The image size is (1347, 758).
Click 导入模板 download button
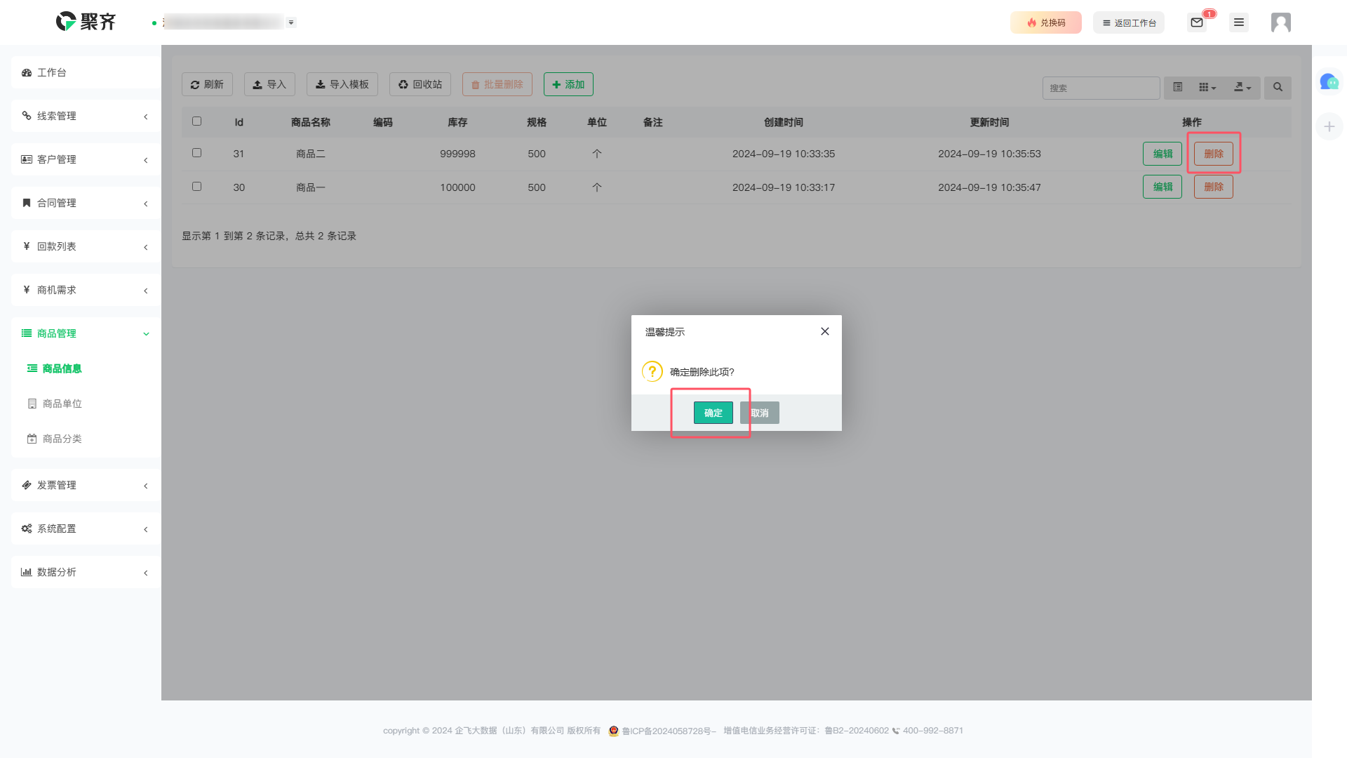342,84
